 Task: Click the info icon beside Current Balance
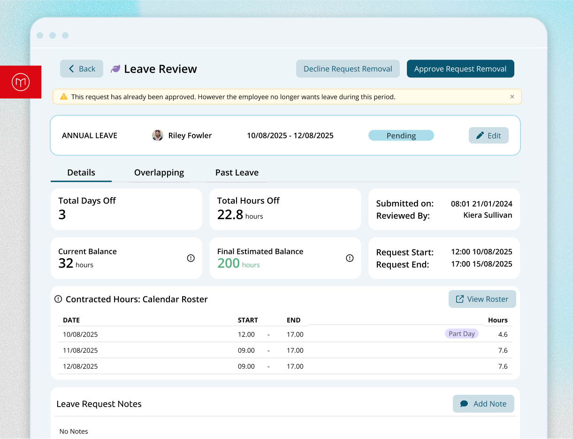pyautogui.click(x=191, y=258)
